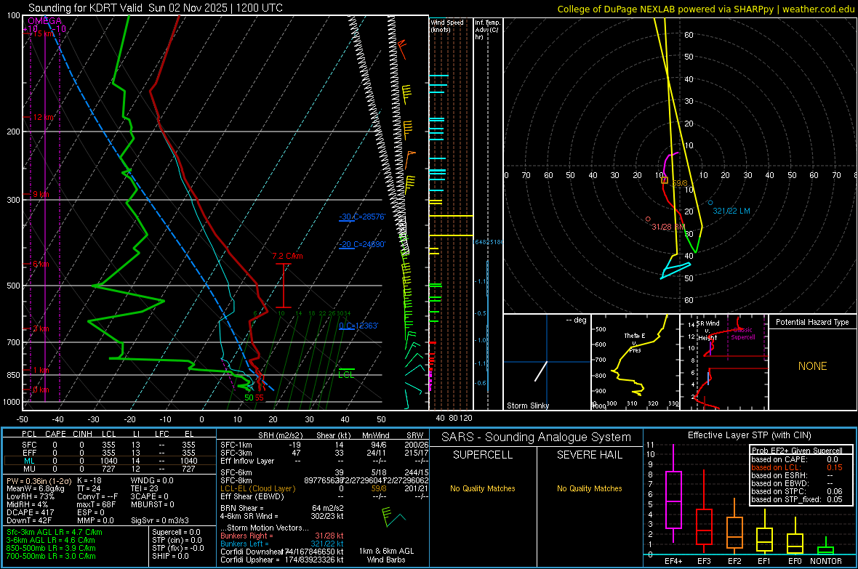Screen dimensions: 858x569
Task: Click the 'maxT = 68F' value
Action: [x=96, y=504]
